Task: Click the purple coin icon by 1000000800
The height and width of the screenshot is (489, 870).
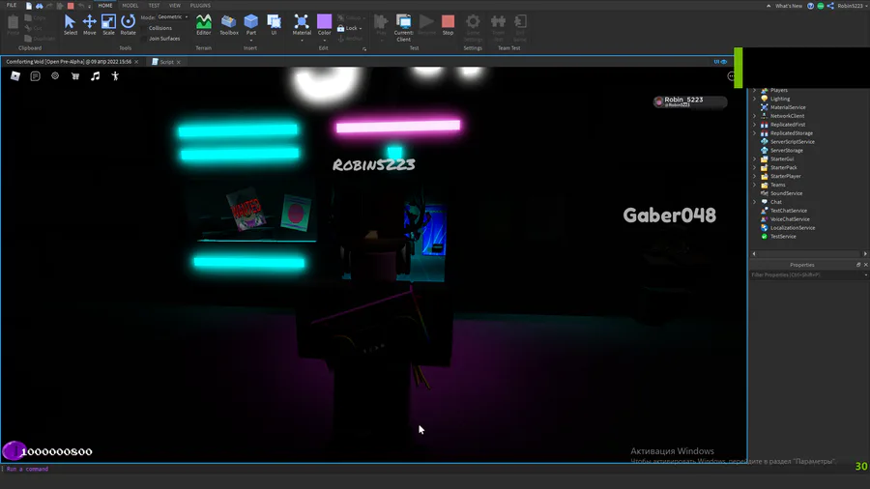Action: pyautogui.click(x=14, y=450)
